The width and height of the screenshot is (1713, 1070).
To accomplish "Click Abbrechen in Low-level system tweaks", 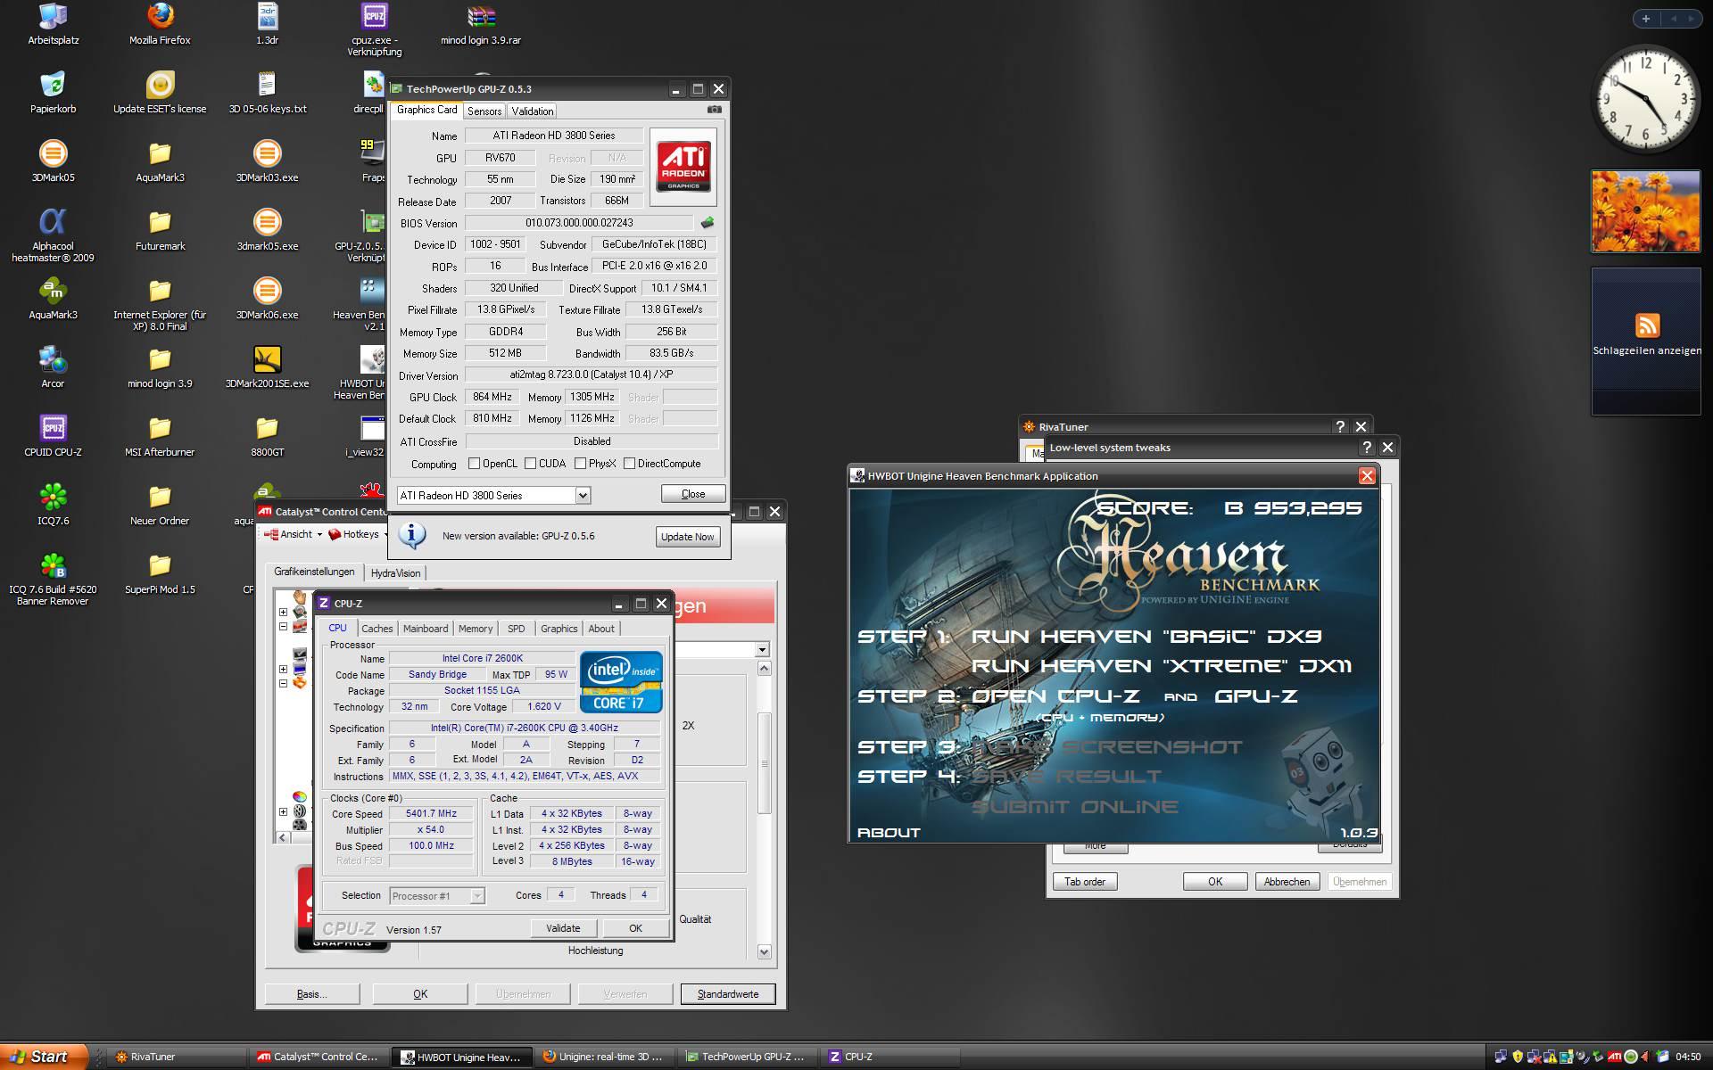I will click(1287, 882).
